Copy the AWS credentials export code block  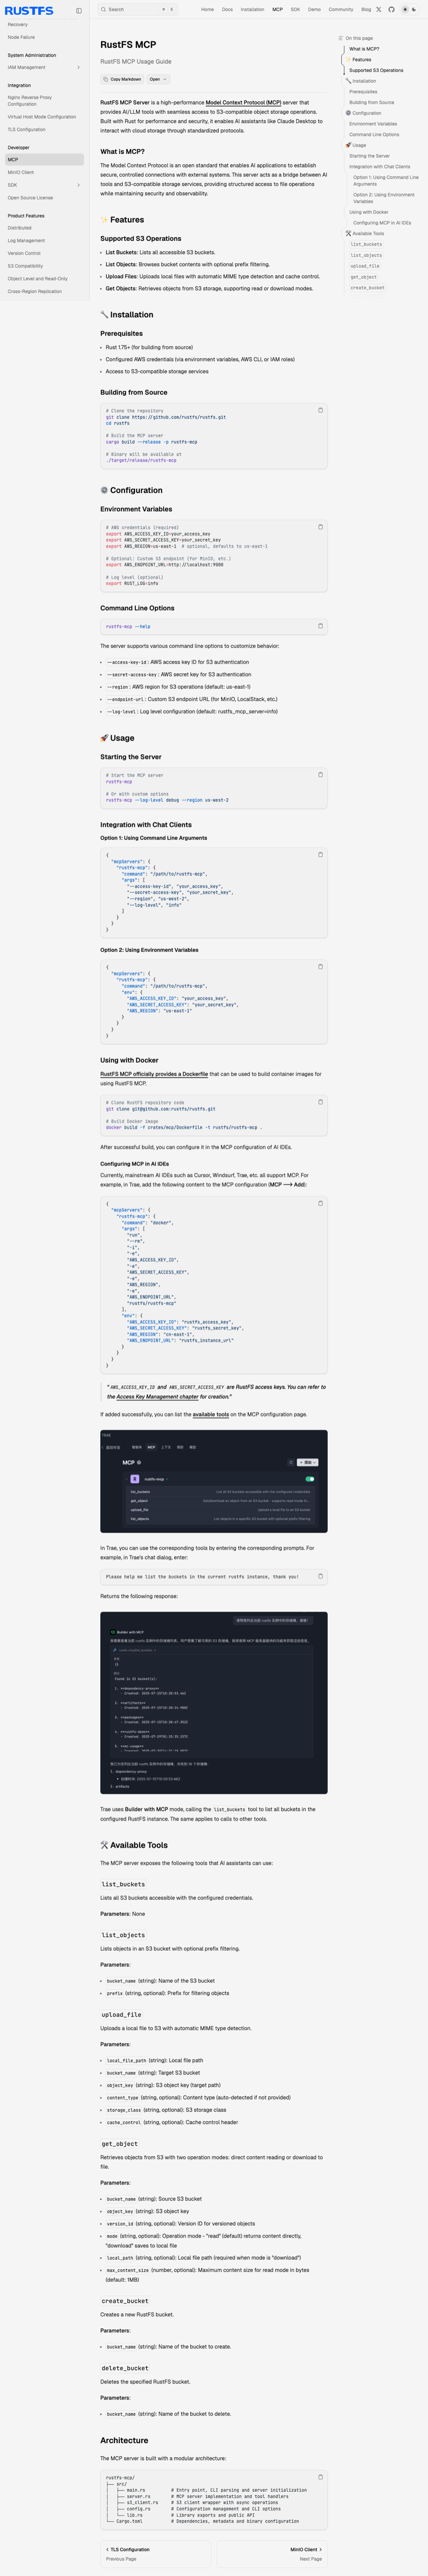pos(320,527)
